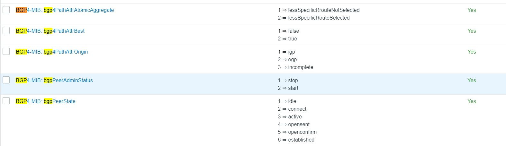The image size is (506, 146).
Task: Open the BGP4-MIB::bgp4PathAttrAtomicAggregate value map
Action: coord(65,10)
